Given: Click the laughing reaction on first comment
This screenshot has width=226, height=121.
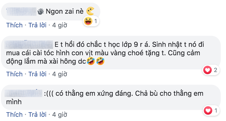Looking at the screenshot, I should [88, 21].
